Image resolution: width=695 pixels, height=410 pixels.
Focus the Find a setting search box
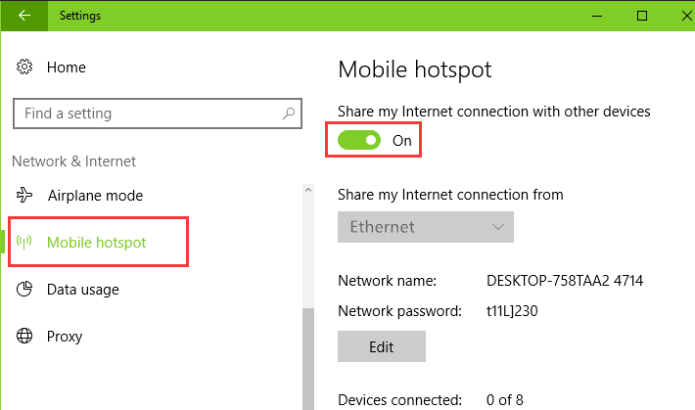[158, 114]
